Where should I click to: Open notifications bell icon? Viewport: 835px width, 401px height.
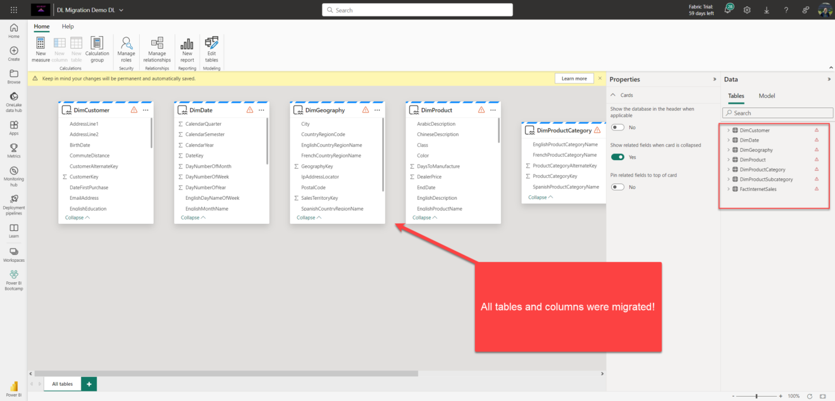[x=728, y=9]
